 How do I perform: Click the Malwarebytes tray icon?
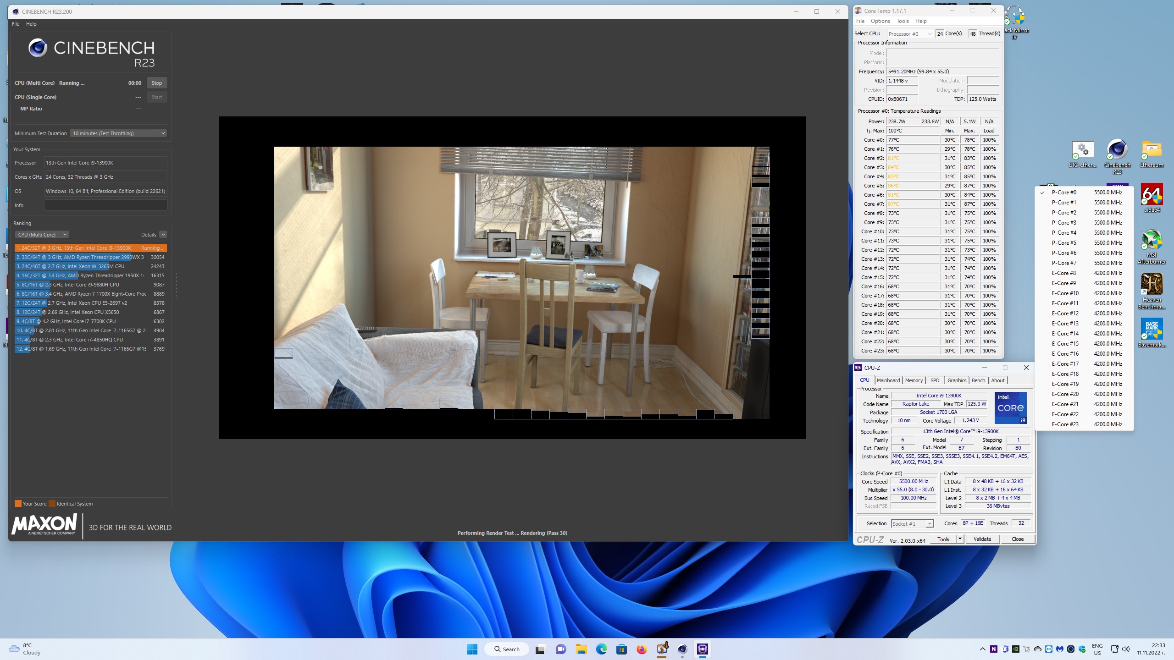pyautogui.click(x=1060, y=649)
